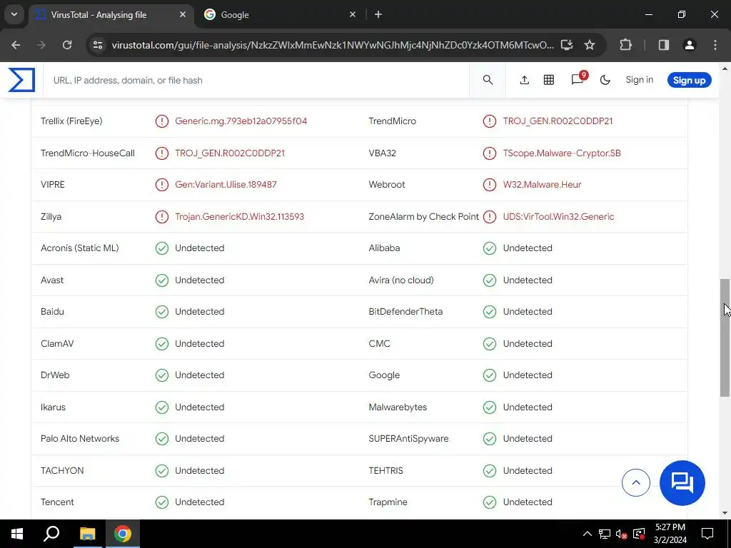Click the scrollbar down arrow
The height and width of the screenshot is (548, 731).
(x=725, y=512)
